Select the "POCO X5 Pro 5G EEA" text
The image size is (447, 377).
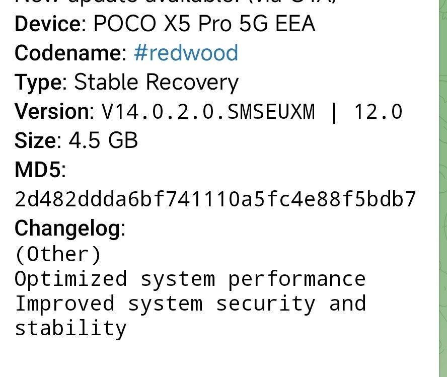(x=204, y=24)
